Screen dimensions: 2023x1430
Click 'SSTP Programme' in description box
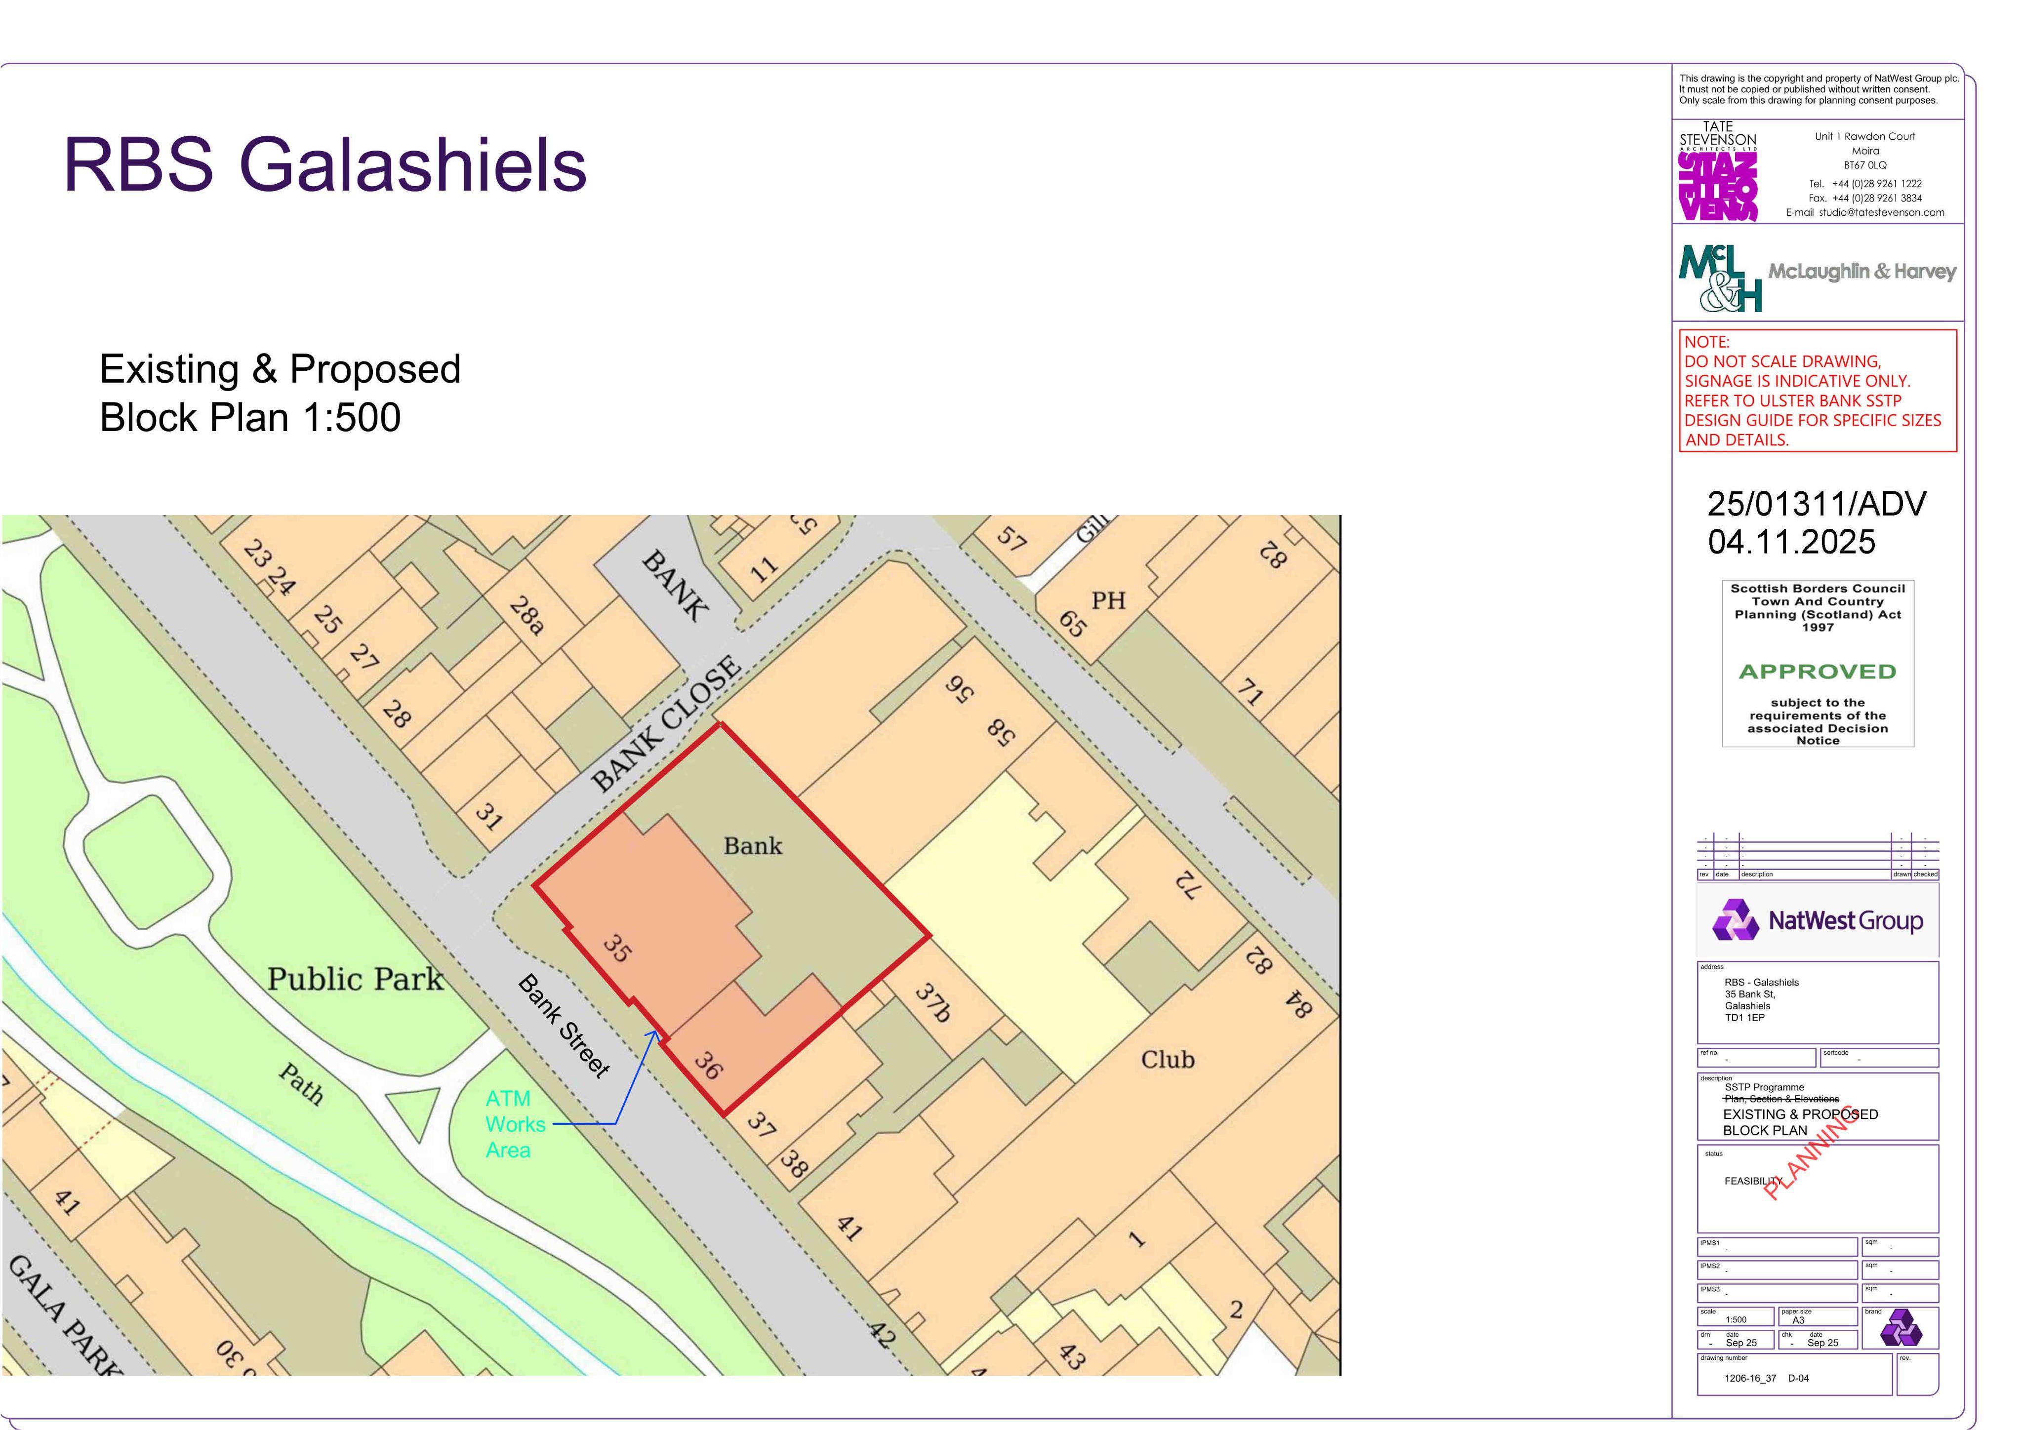1764,1087
